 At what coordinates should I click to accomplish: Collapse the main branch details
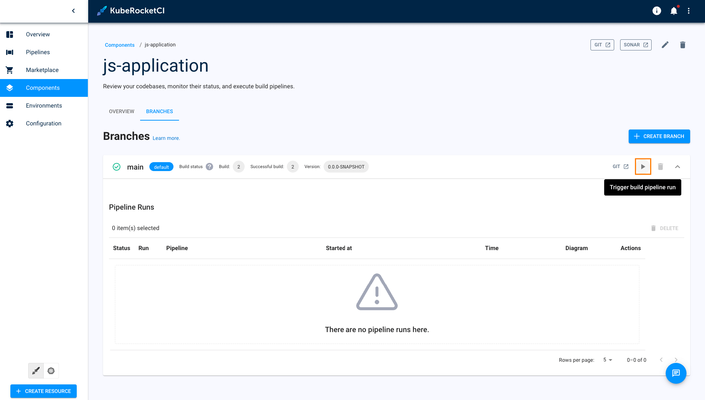point(678,167)
